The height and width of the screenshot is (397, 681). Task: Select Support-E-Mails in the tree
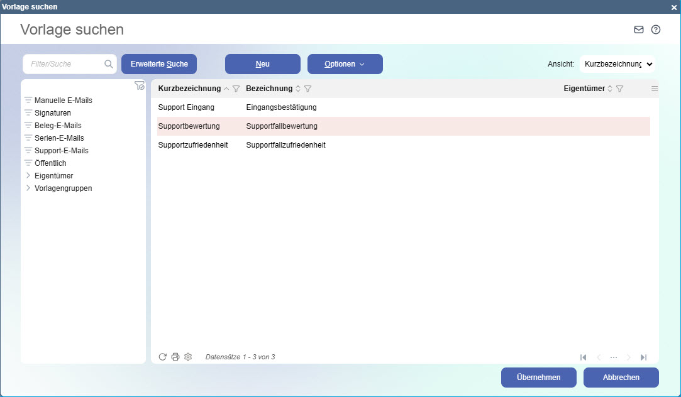61,151
